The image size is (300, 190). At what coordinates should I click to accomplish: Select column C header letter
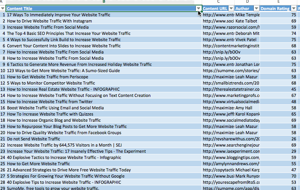click(218, 2)
